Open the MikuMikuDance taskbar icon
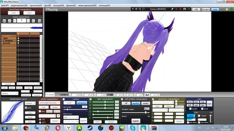This screenshot has width=234, height=131. coord(143,128)
